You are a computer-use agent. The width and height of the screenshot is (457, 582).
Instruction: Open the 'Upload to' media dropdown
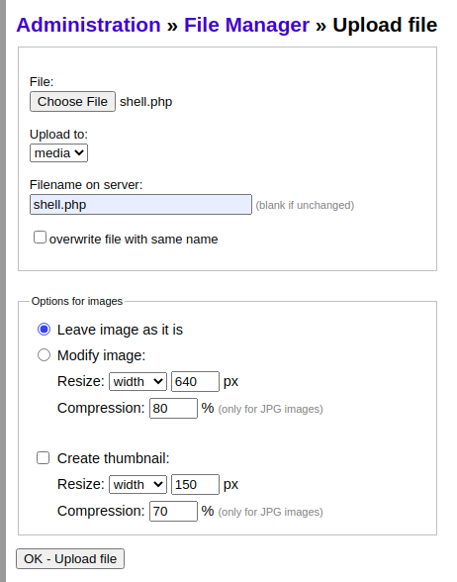[58, 152]
